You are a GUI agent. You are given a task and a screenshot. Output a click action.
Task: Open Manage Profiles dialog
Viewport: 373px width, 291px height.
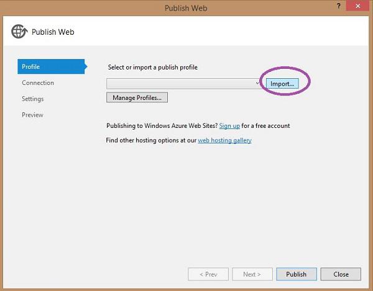137,97
